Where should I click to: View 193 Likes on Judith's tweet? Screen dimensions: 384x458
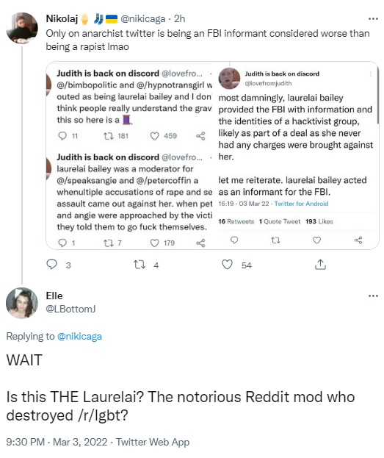319,221
